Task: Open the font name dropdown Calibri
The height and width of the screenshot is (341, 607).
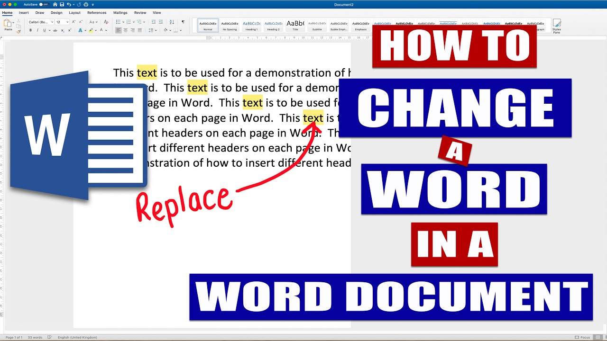Action: [40, 22]
